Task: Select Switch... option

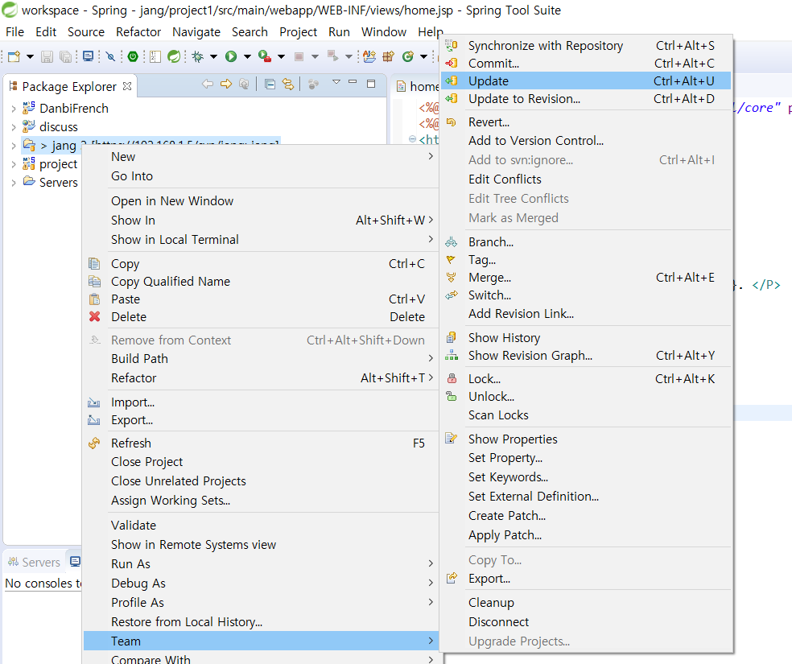Action: (x=586, y=295)
